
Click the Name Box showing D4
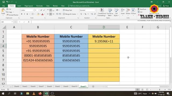[x=7, y=22]
